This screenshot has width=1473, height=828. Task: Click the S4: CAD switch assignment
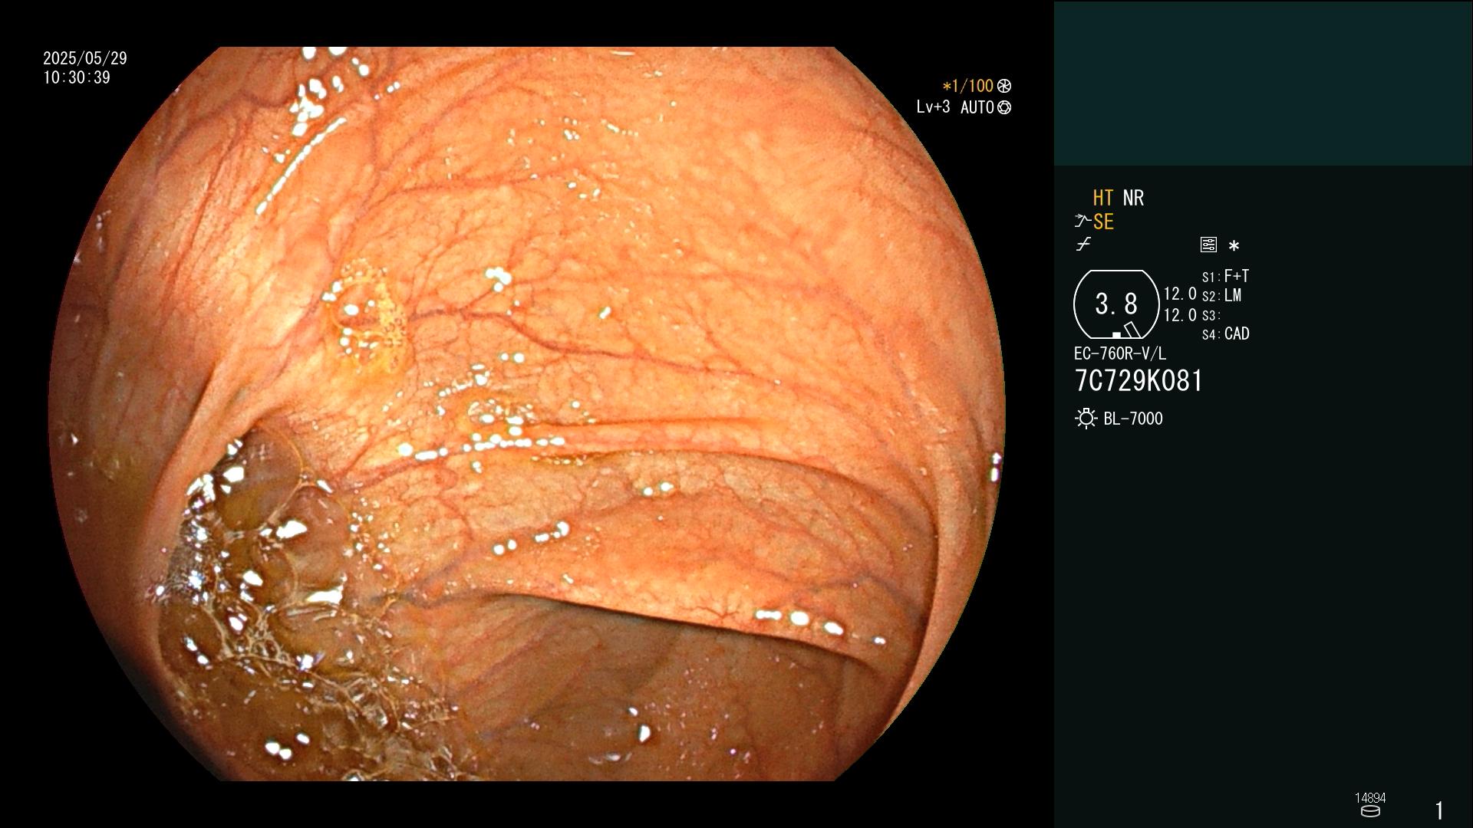point(1226,333)
